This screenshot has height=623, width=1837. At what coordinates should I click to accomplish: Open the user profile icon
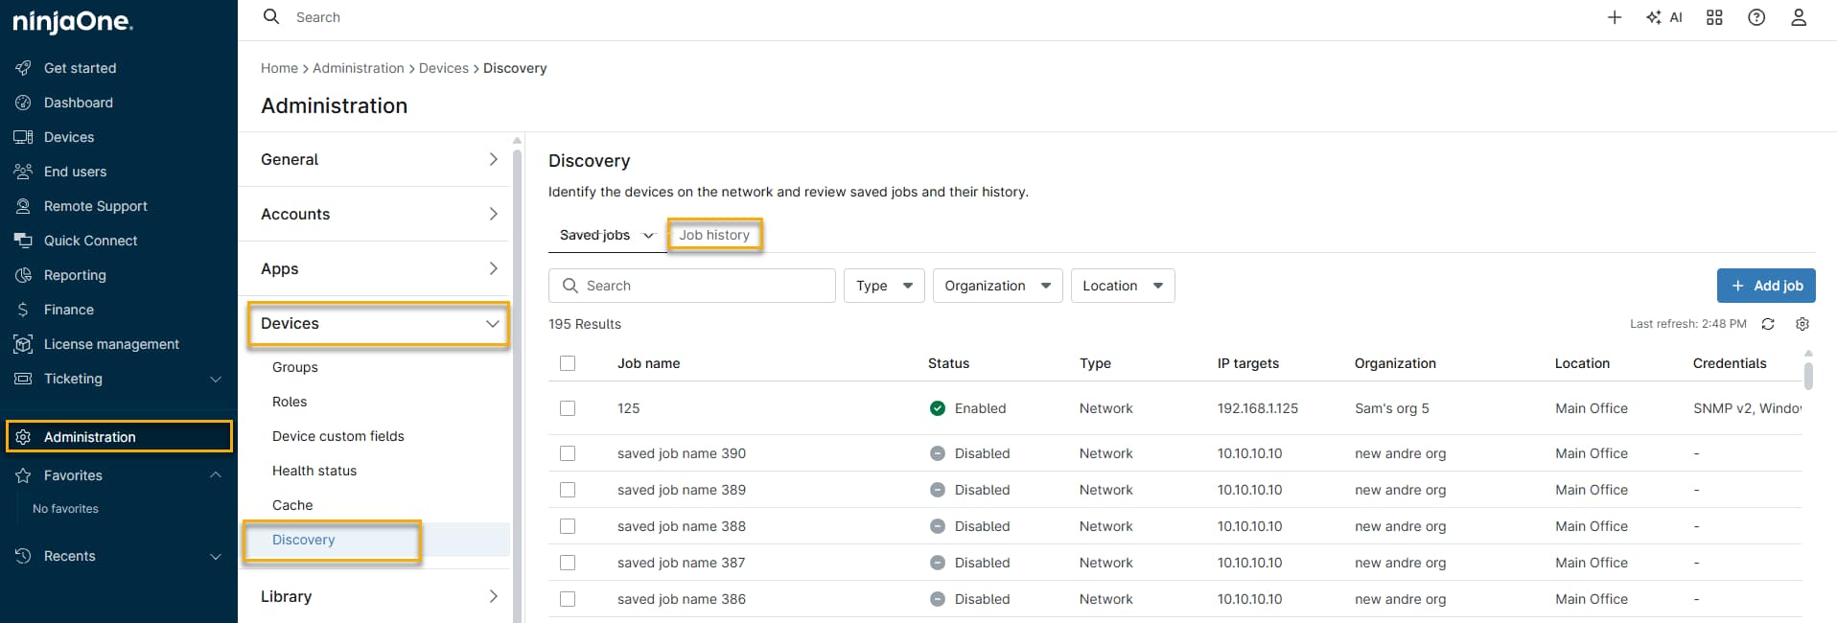[x=1798, y=17]
